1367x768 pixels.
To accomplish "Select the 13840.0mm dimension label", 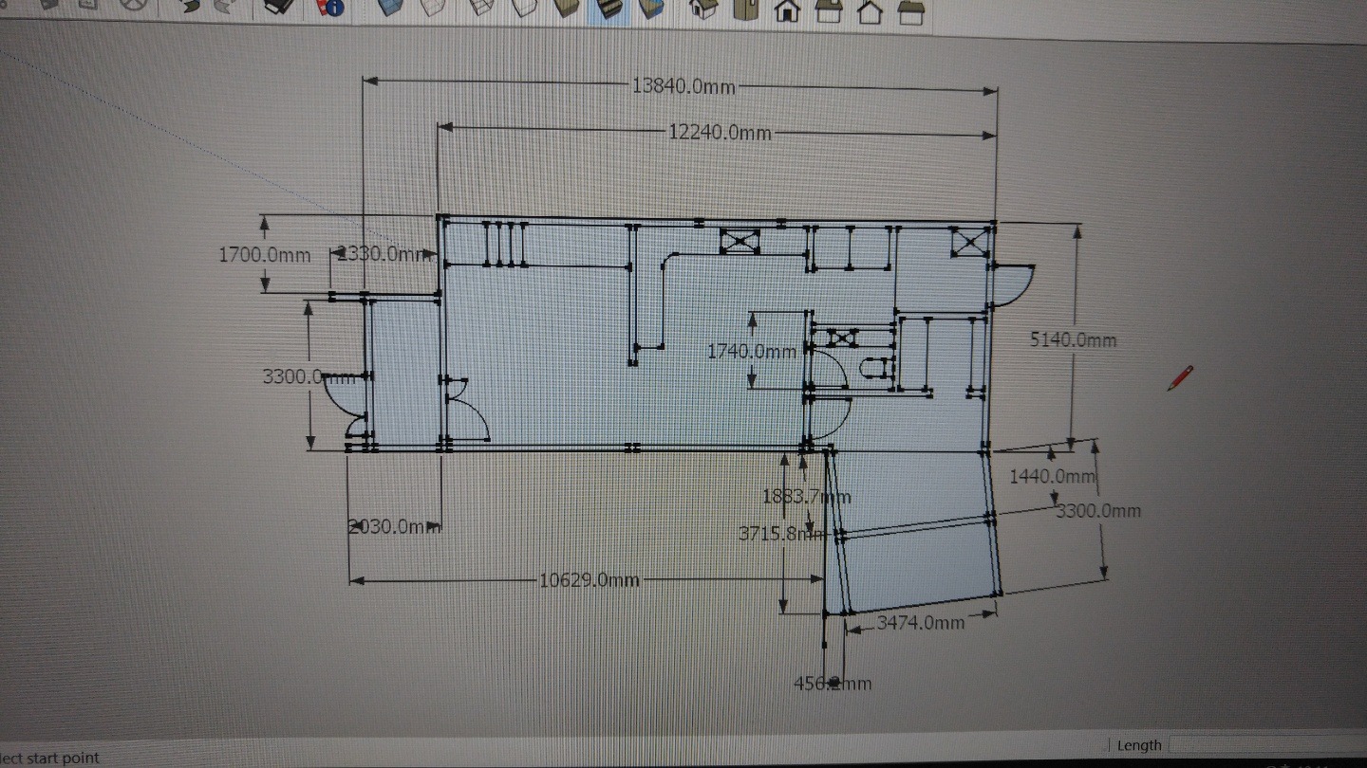I will (x=683, y=86).
